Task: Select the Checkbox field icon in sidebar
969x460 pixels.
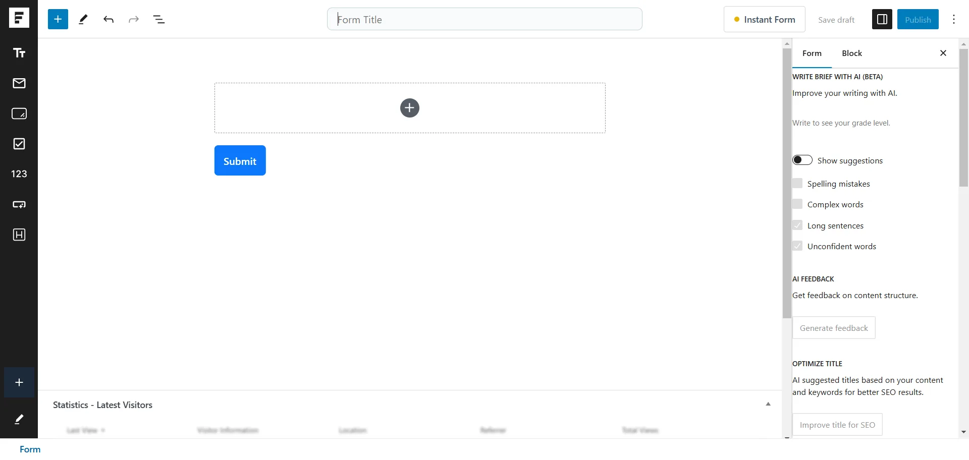Action: pos(19,144)
